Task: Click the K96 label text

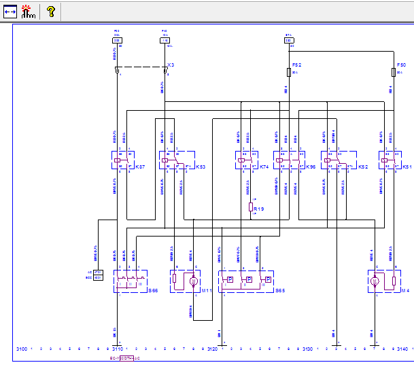Action: [311, 167]
